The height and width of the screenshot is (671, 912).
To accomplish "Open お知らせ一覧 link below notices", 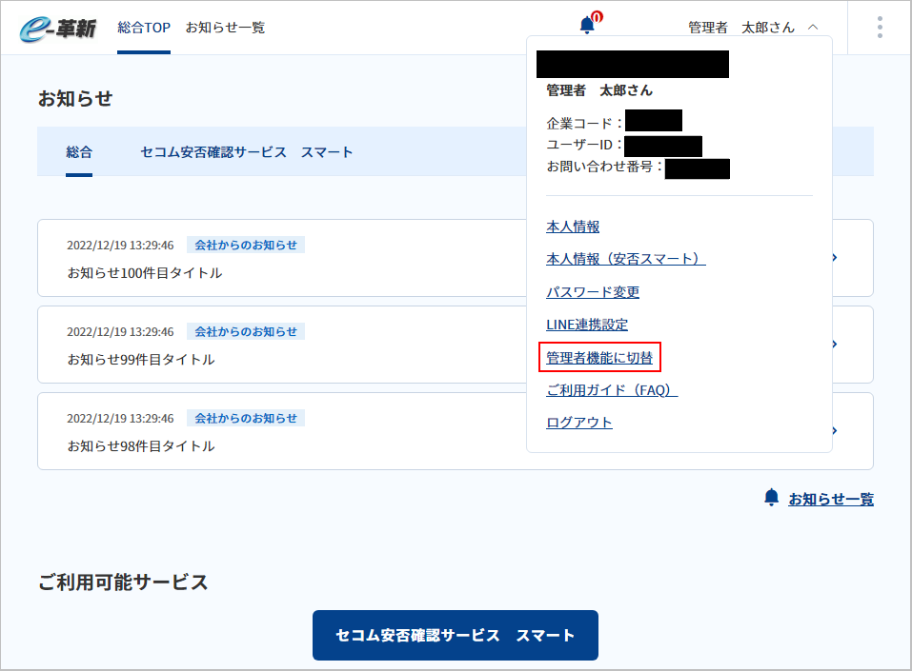I will coord(831,499).
